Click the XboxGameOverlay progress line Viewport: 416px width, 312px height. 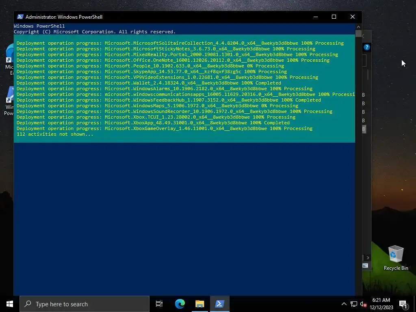165,128
